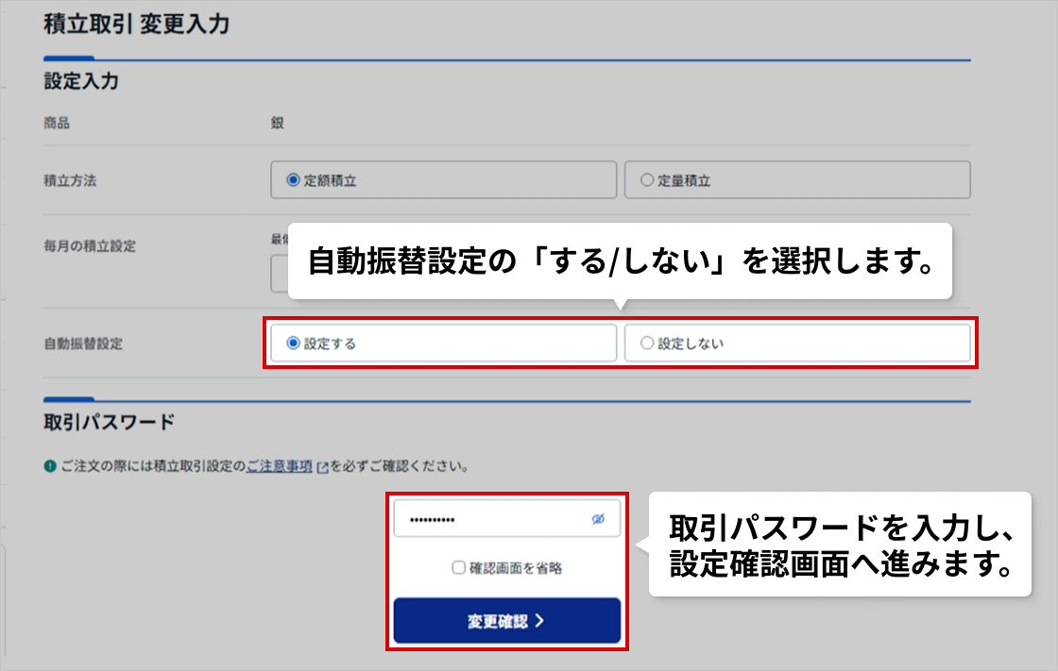
Task: Toggle password visibility with the eye icon
Action: pos(598,519)
